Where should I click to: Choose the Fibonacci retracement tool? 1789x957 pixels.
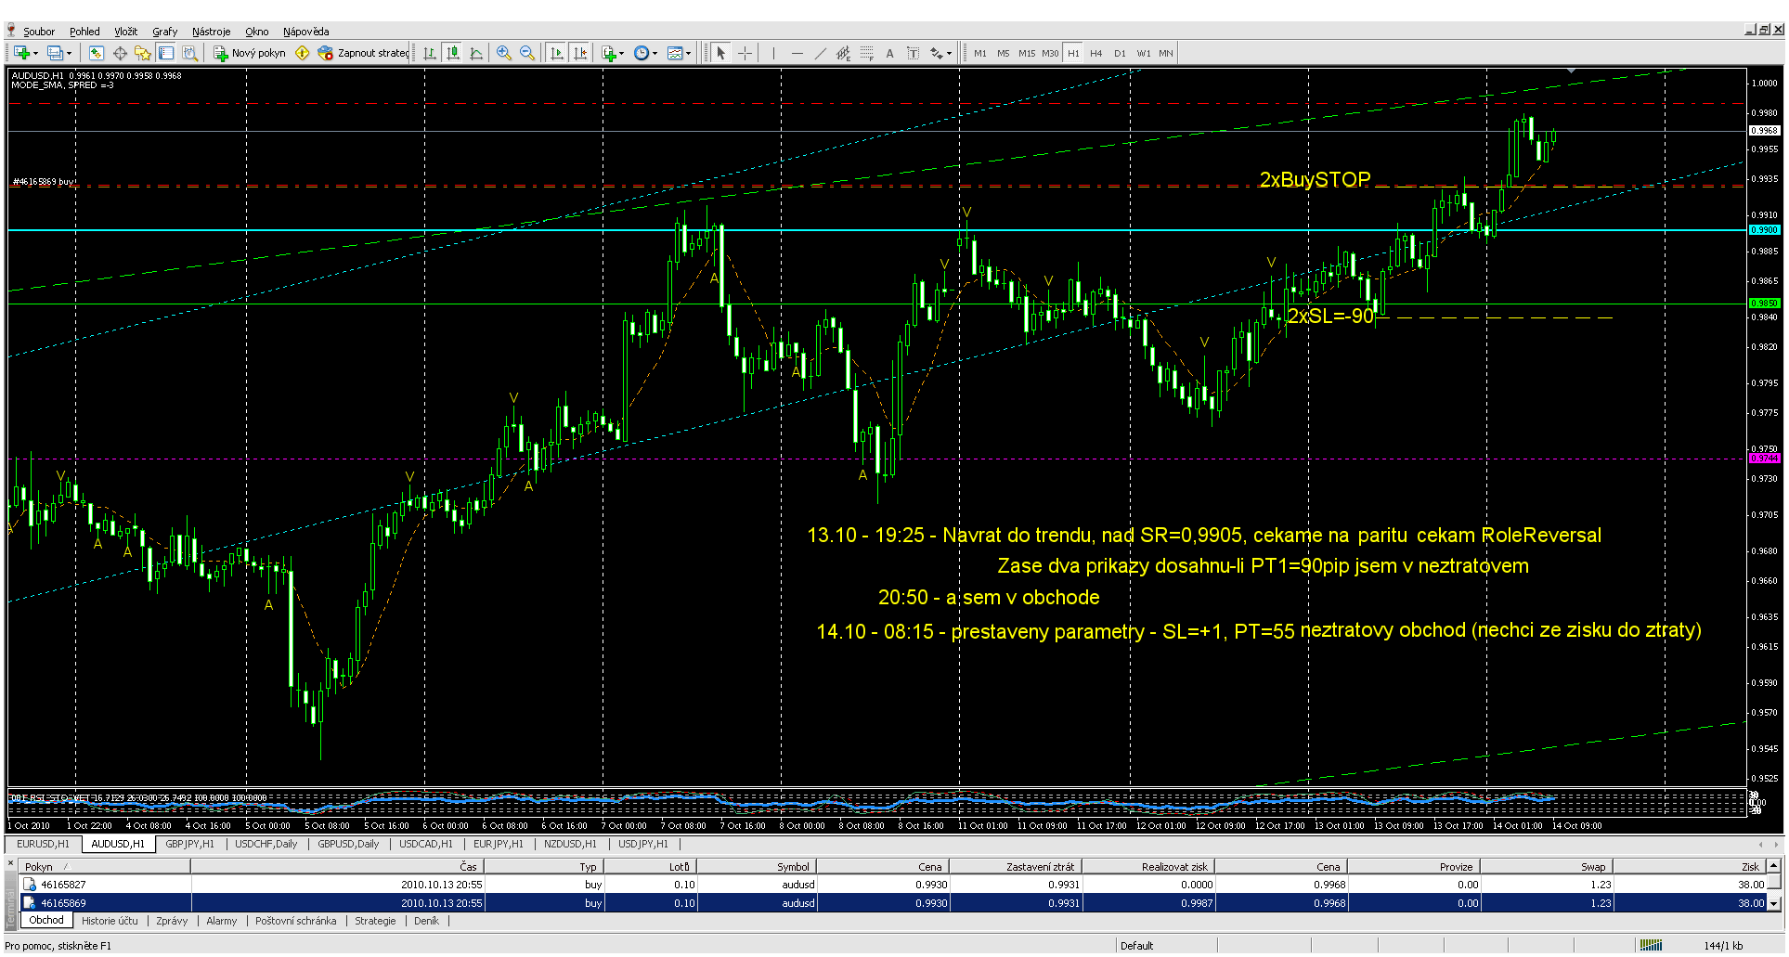[866, 53]
